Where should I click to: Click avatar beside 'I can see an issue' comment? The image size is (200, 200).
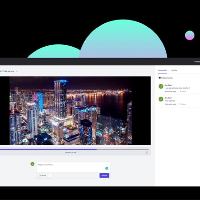[161, 87]
